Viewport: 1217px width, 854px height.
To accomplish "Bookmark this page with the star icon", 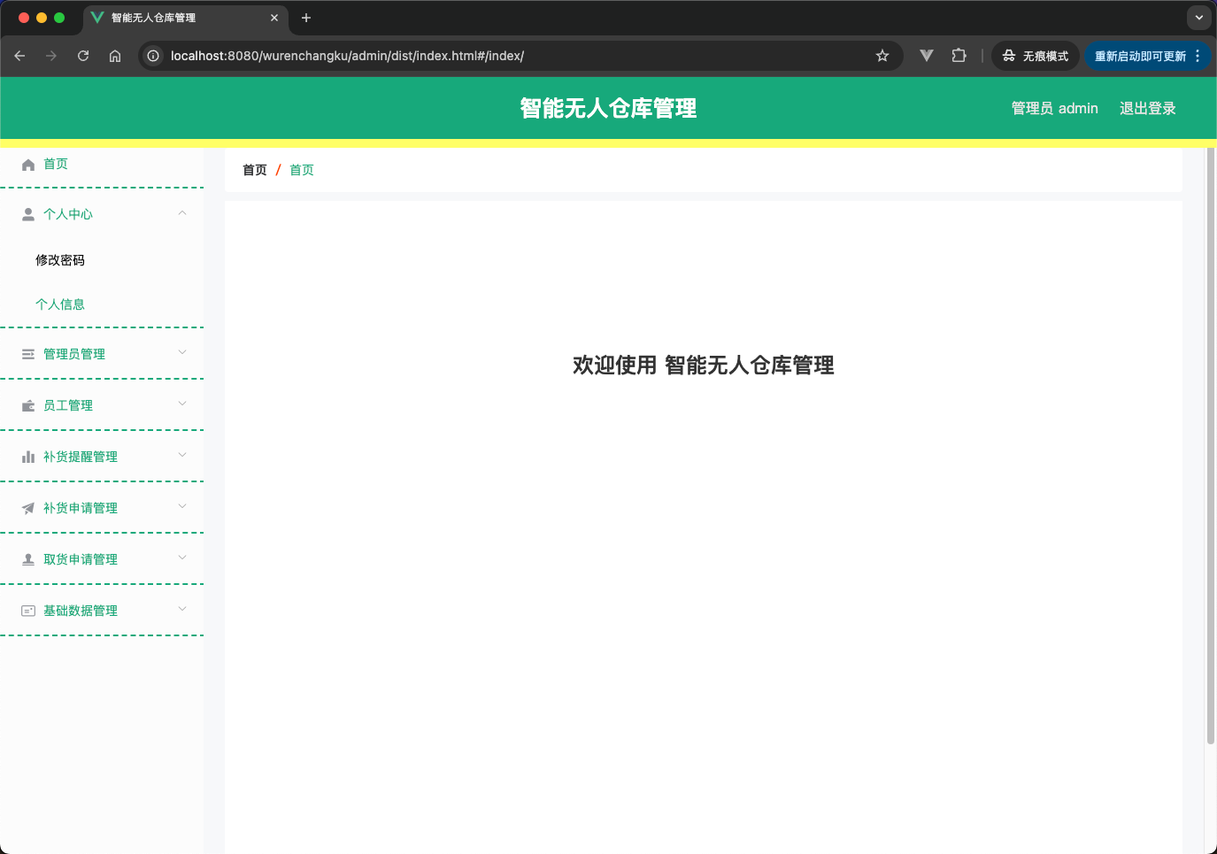I will (882, 56).
